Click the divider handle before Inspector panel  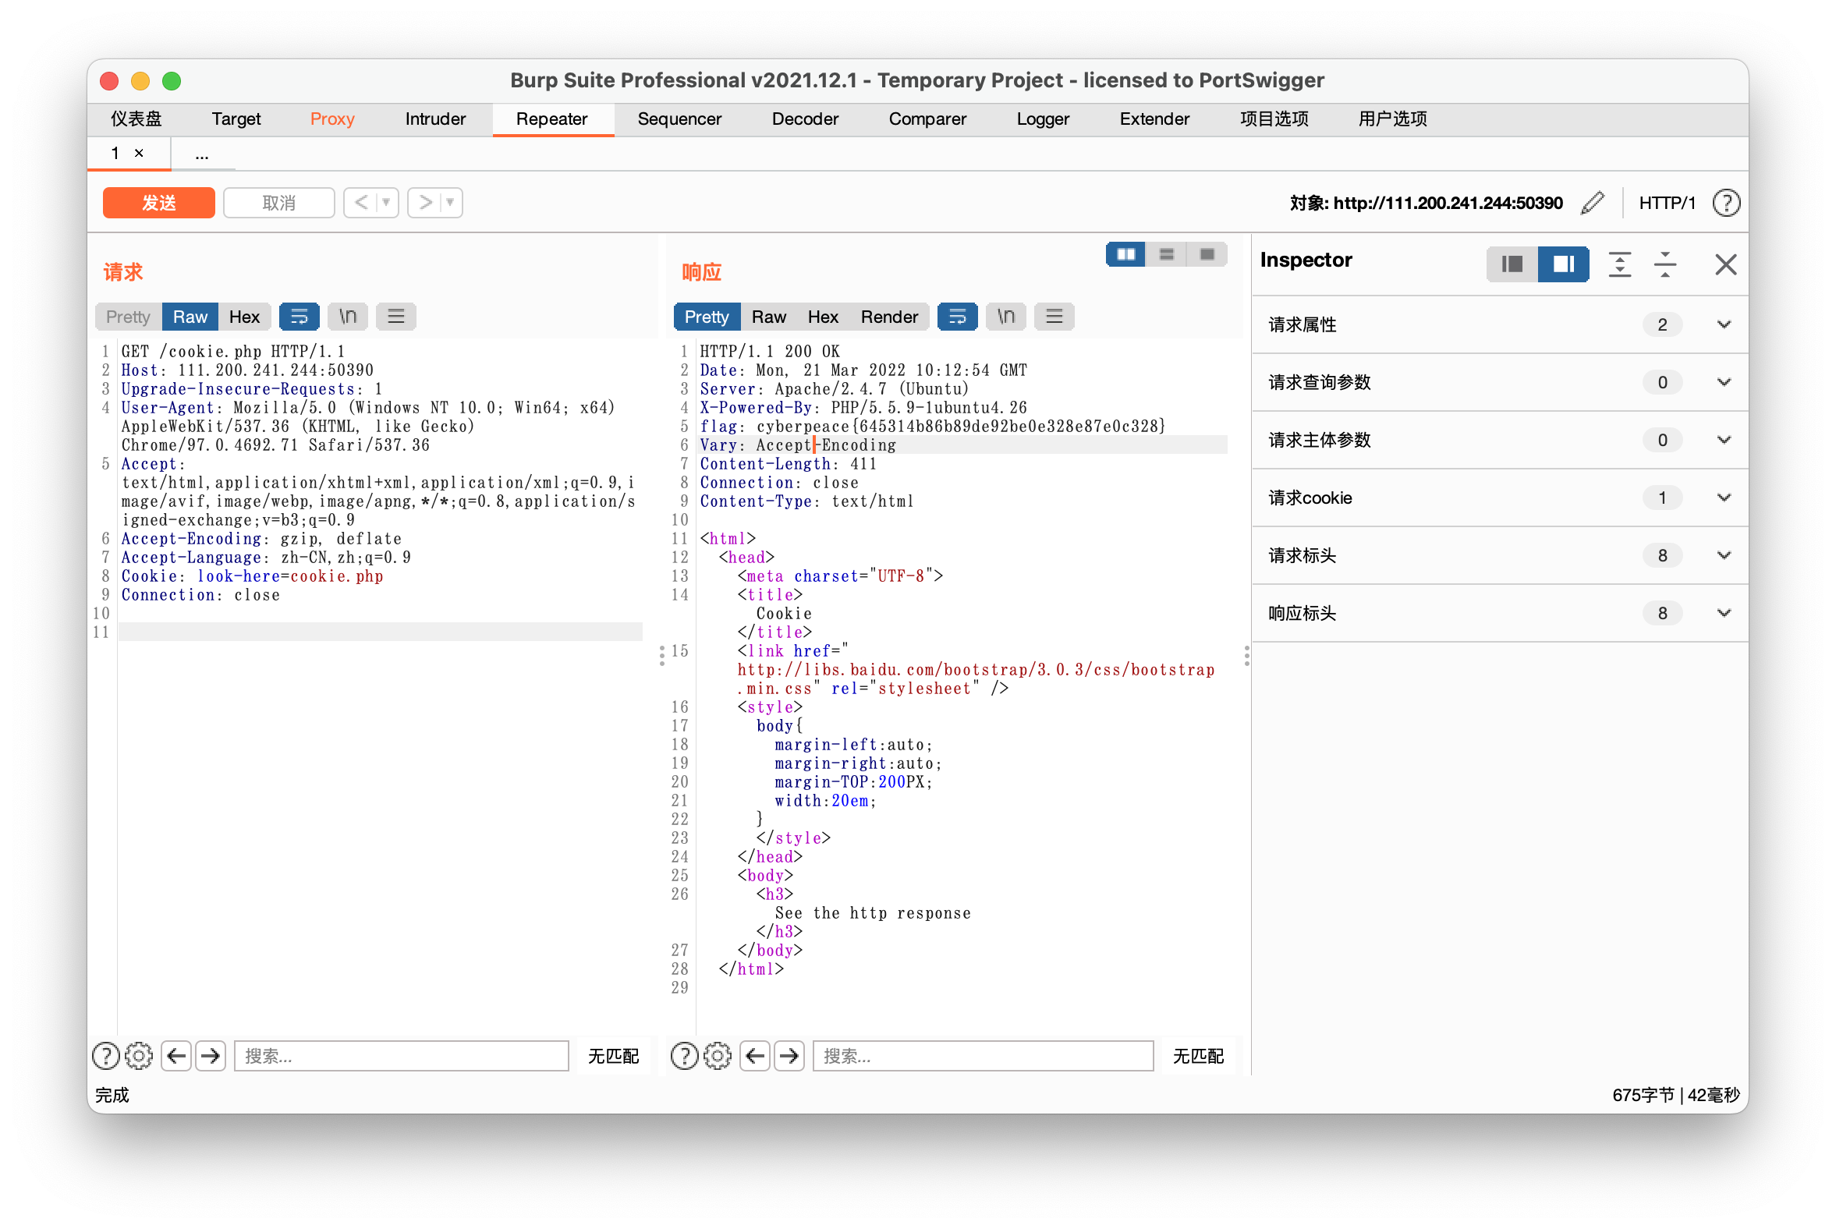coord(1246,655)
